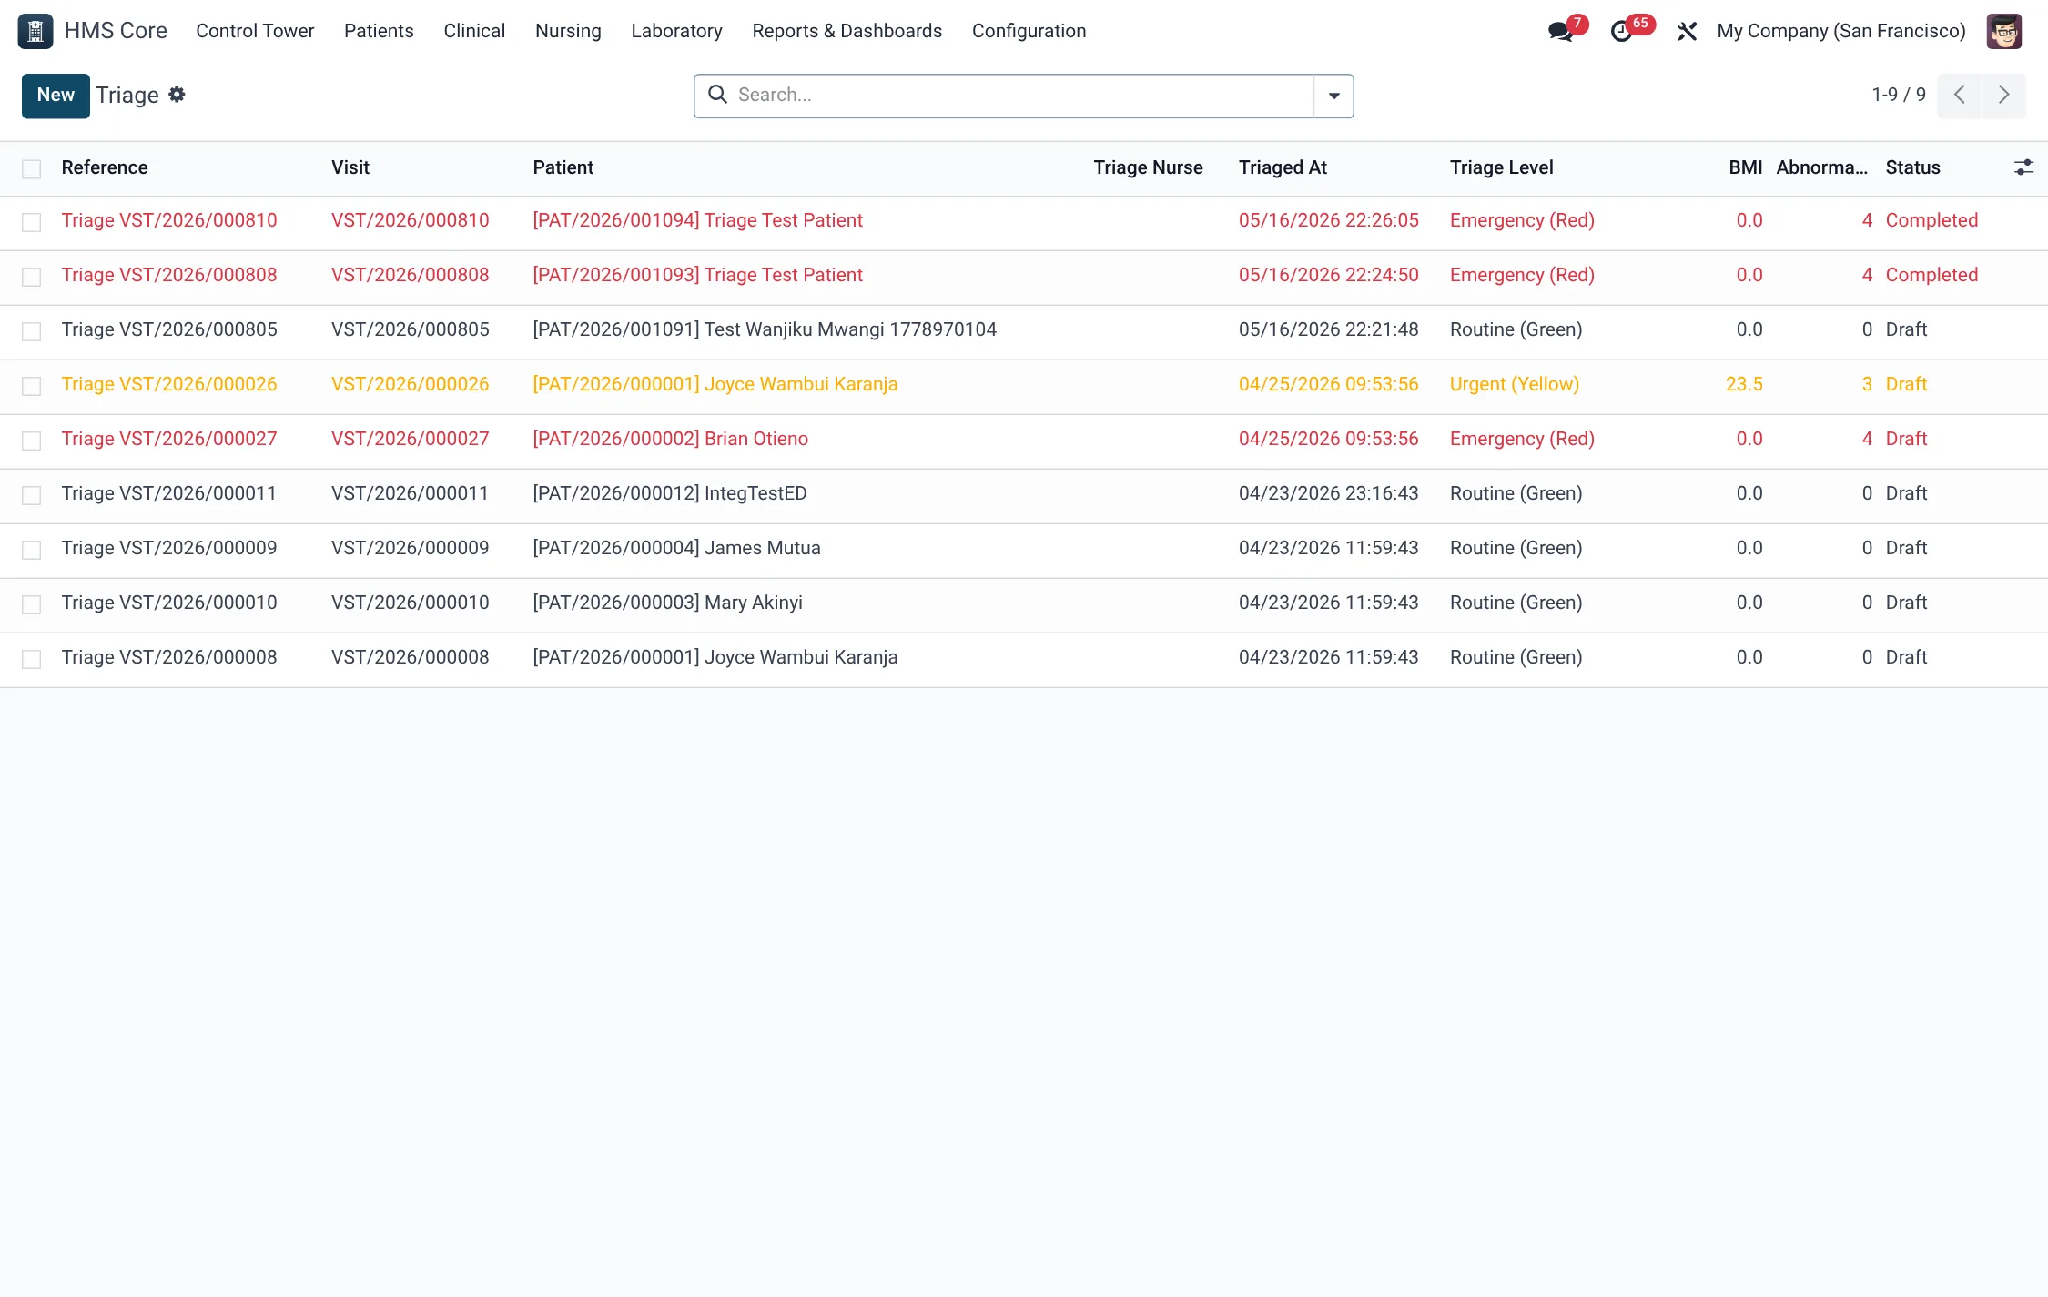Select checkbox for Triage VST/2026/000026
The width and height of the screenshot is (2048, 1297).
(32, 386)
